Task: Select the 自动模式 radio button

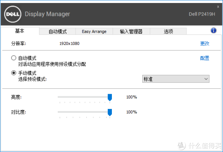Action: pos(14,58)
